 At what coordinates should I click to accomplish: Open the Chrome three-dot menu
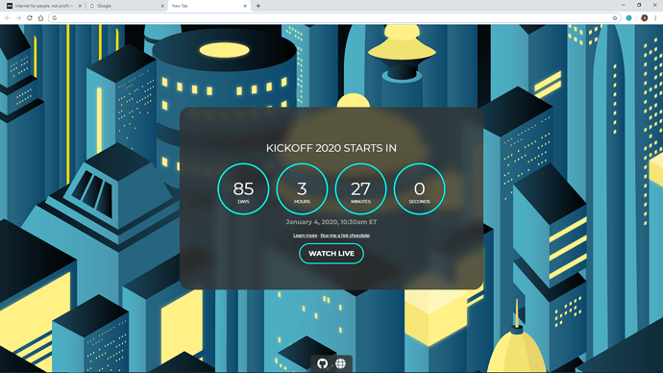pos(656,17)
